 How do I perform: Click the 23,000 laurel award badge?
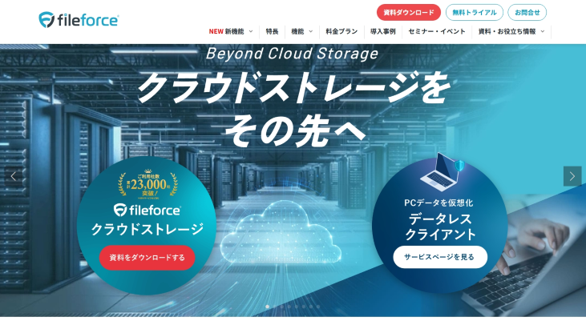click(x=148, y=184)
